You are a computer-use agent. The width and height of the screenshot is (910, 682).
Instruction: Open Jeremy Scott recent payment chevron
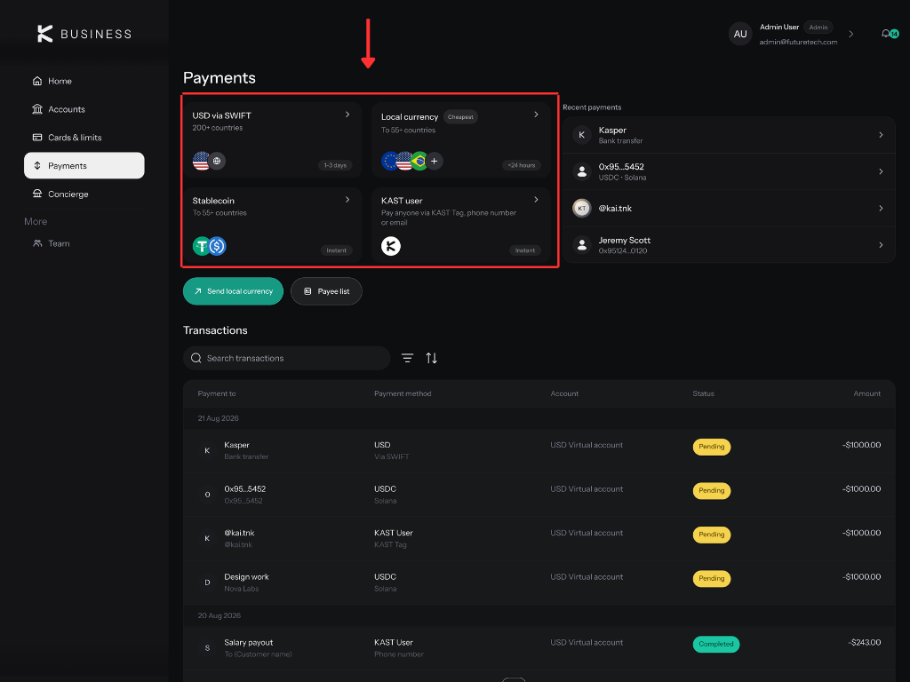point(881,245)
